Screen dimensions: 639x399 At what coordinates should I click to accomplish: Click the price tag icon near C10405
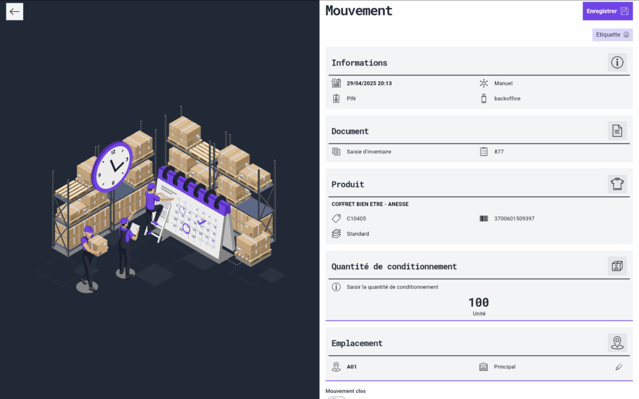coord(336,219)
